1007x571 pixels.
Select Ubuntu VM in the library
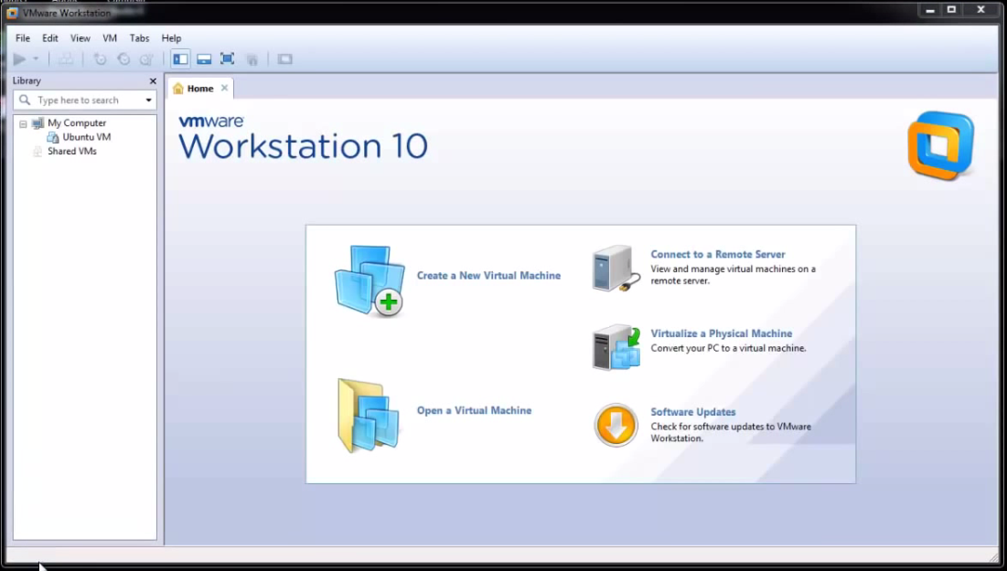click(x=87, y=137)
